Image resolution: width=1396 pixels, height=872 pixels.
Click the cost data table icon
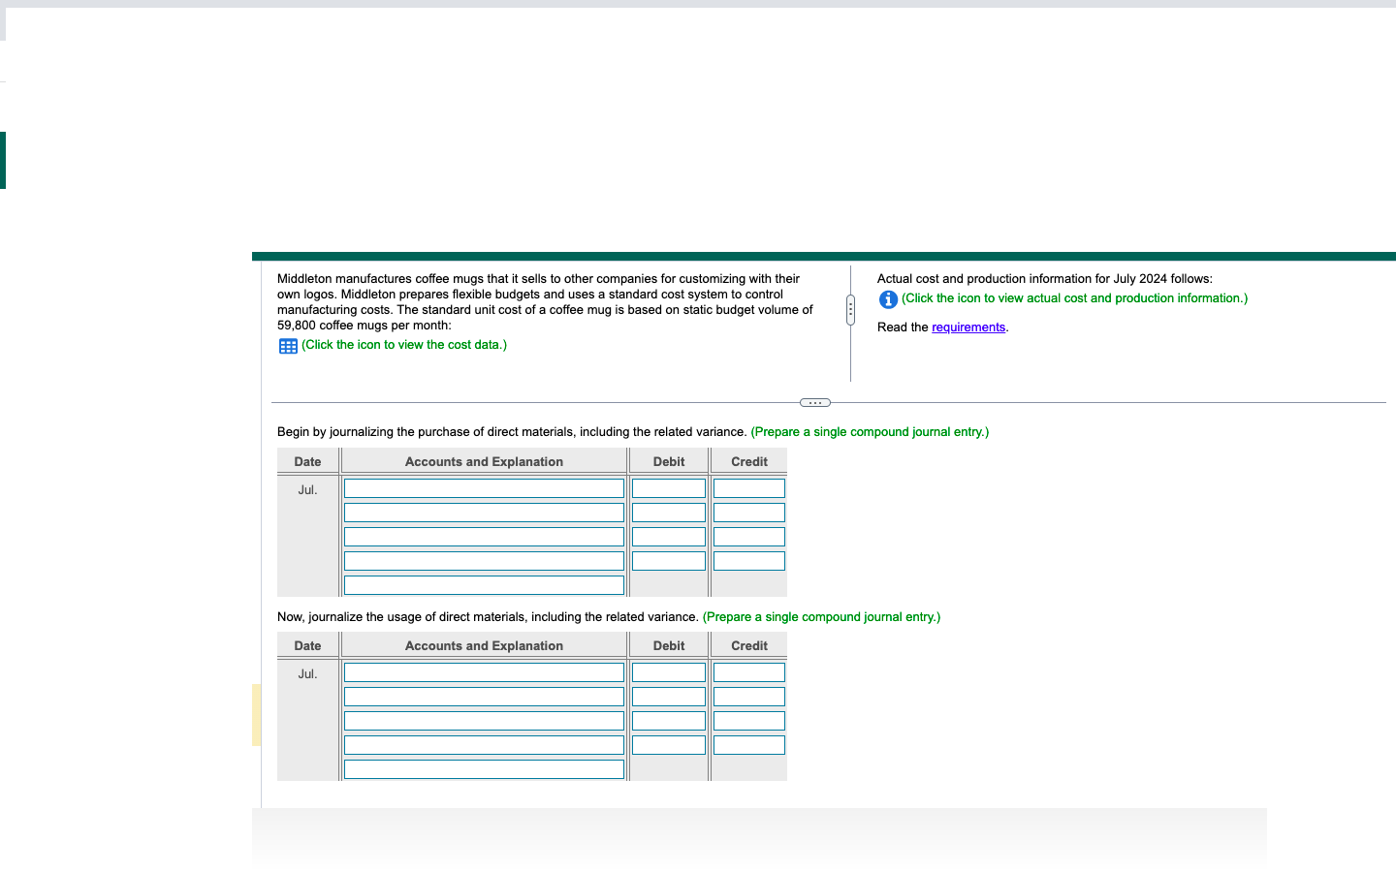(287, 345)
